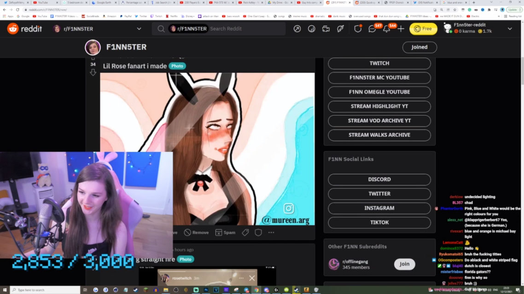Switch to the Quick tab next to Reddit
Viewport: 524px width, 294px height.
(x=367, y=3)
